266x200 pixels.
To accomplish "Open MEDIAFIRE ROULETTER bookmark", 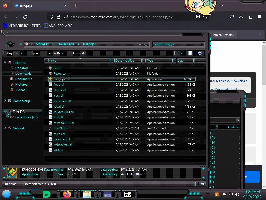I will tap(22, 26).
